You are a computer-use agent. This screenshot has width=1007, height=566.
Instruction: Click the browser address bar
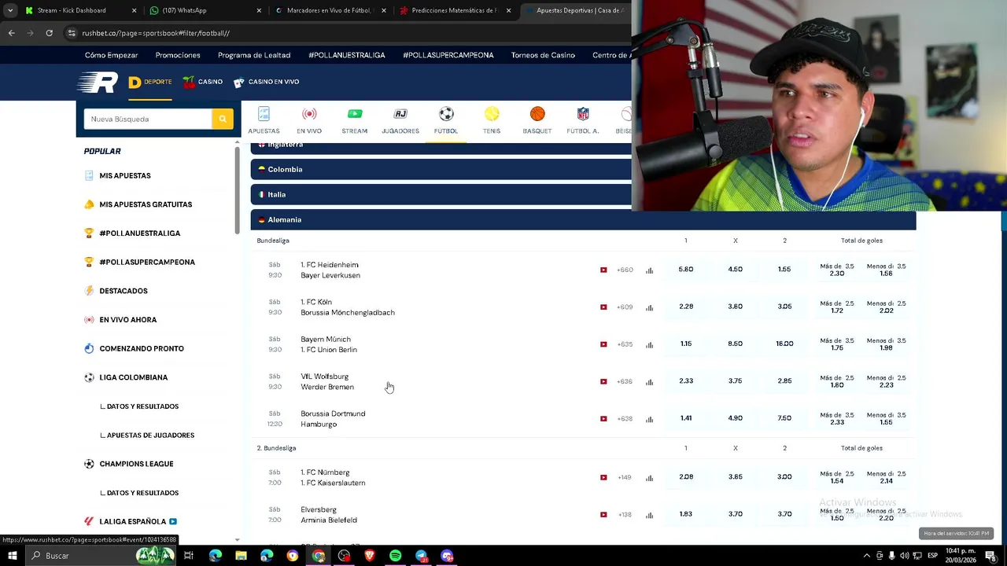346,33
